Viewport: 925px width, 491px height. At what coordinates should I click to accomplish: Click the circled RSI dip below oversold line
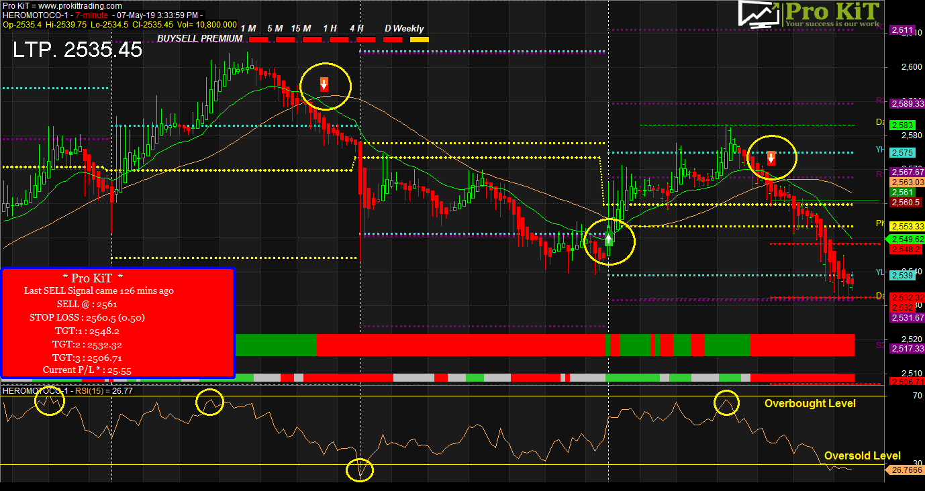coord(360,470)
